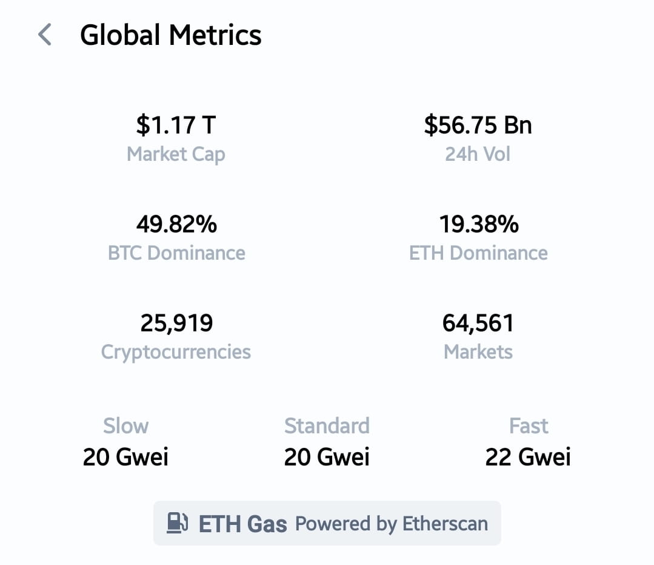Select the 25,919 cryptocurrencies count
The image size is (654, 565).
[176, 323]
